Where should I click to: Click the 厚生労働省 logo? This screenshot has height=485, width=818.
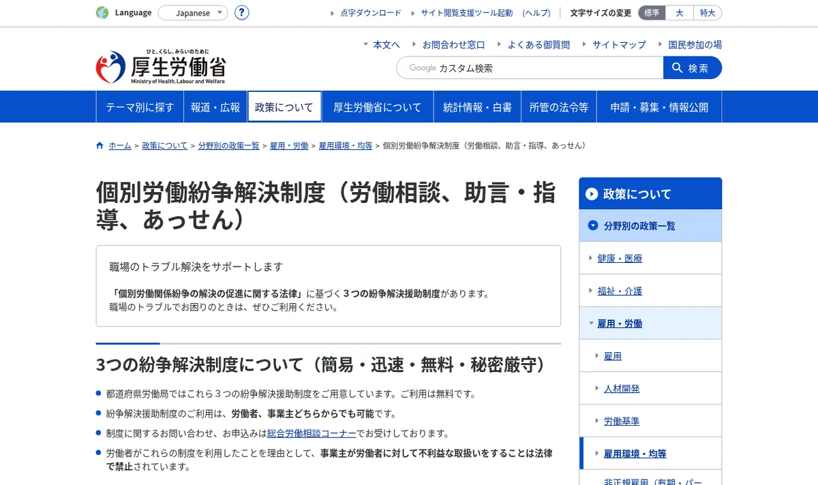[x=161, y=67]
